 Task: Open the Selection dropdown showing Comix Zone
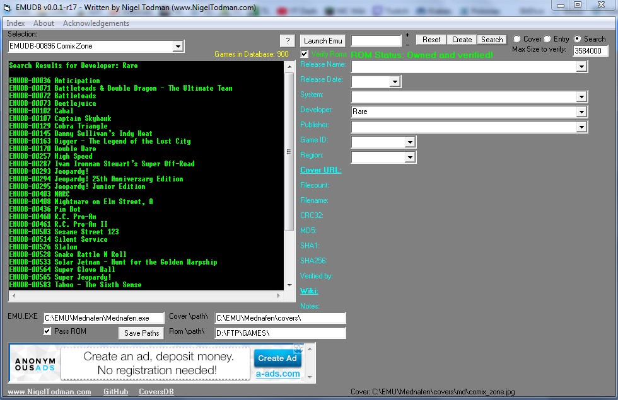(178, 46)
